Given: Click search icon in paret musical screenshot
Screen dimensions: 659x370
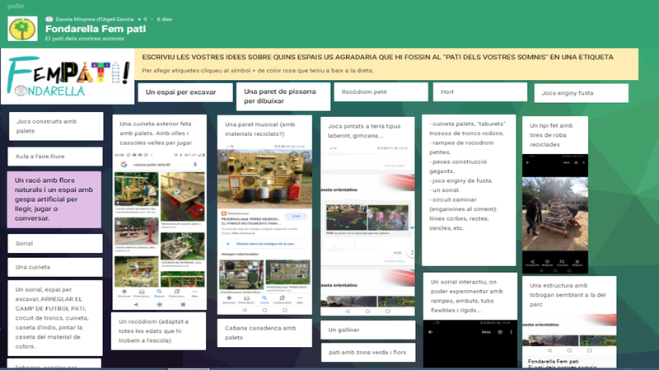Looking at the screenshot, I should 264,299.
